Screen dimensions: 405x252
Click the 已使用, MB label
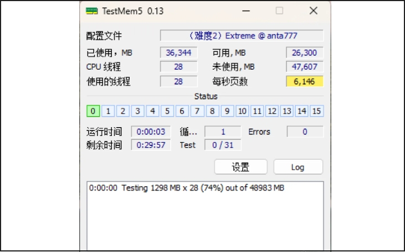pyautogui.click(x=109, y=53)
